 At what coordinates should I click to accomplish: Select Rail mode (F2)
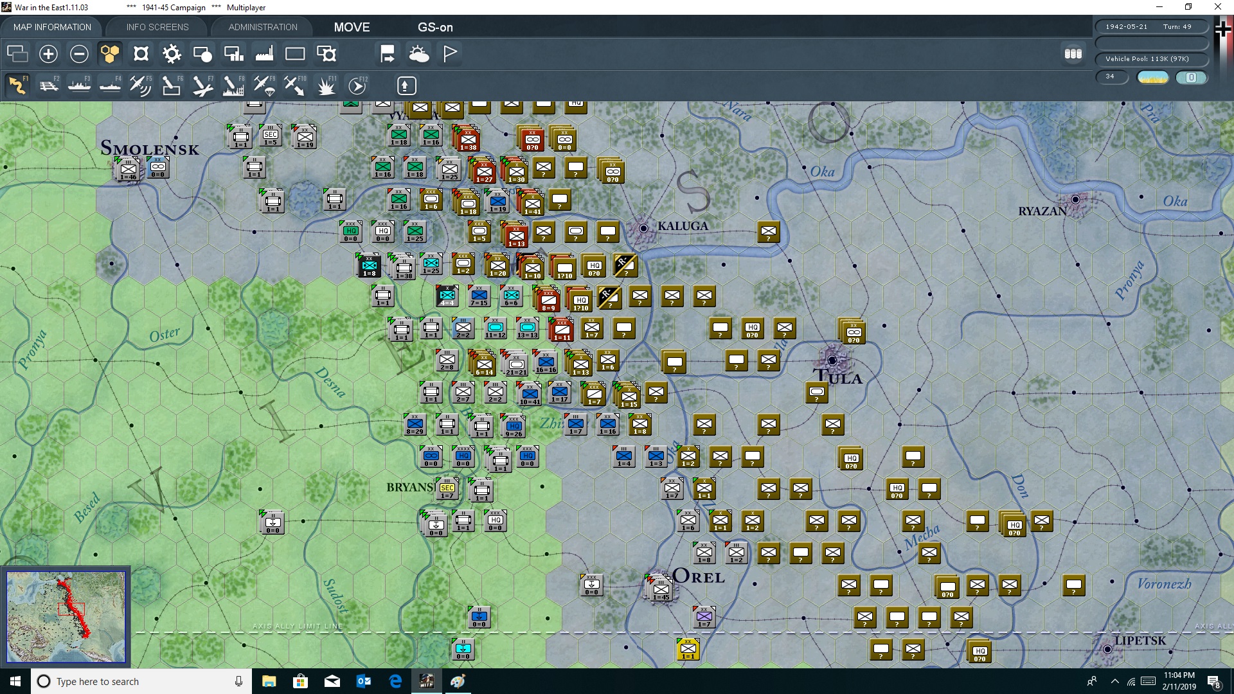[48, 85]
